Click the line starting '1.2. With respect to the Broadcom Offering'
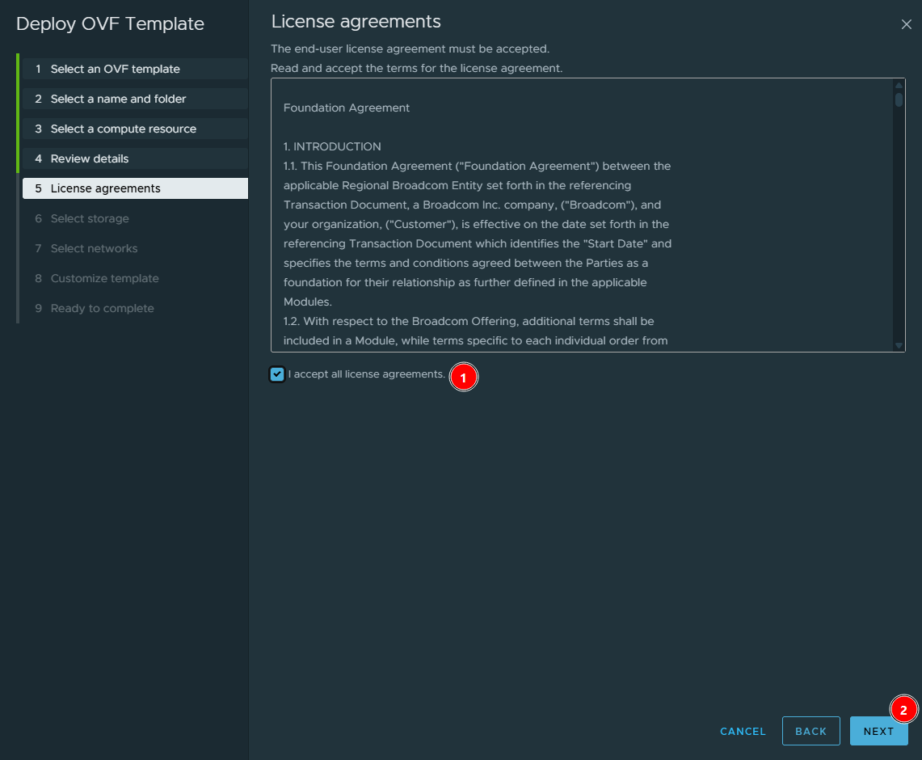Image resolution: width=922 pixels, height=760 pixels. 469,321
